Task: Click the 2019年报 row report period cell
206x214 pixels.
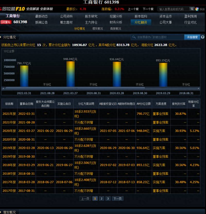Action: pyautogui.click(x=9, y=148)
